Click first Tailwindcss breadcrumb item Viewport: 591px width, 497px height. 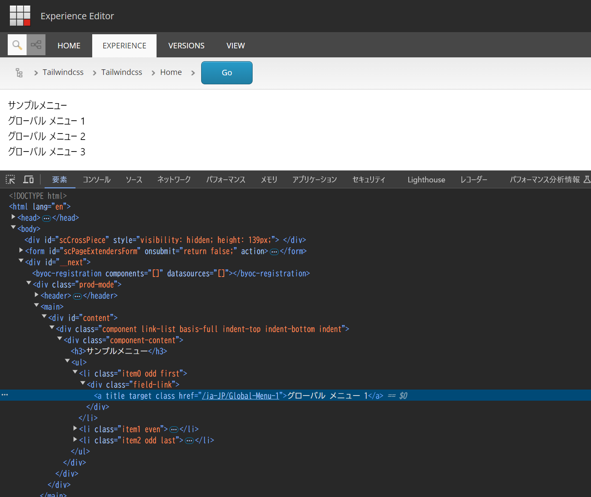[x=63, y=72]
